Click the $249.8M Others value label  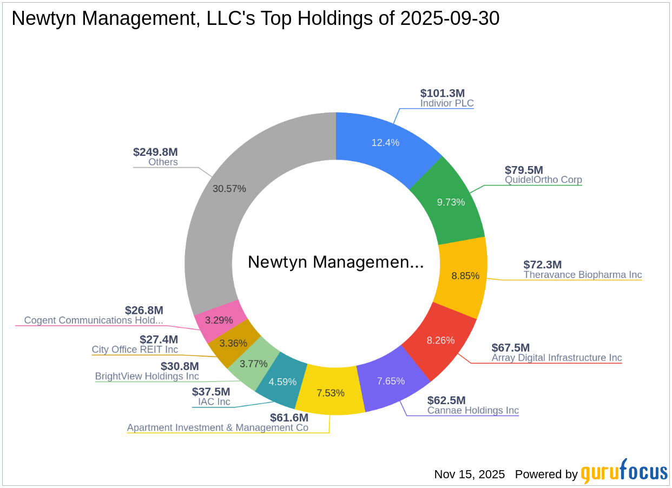155,153
